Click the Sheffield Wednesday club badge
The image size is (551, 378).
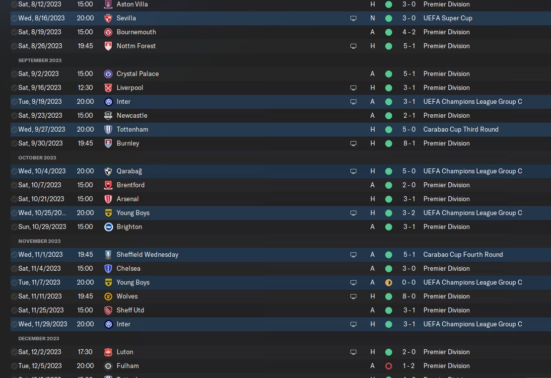coord(108,254)
